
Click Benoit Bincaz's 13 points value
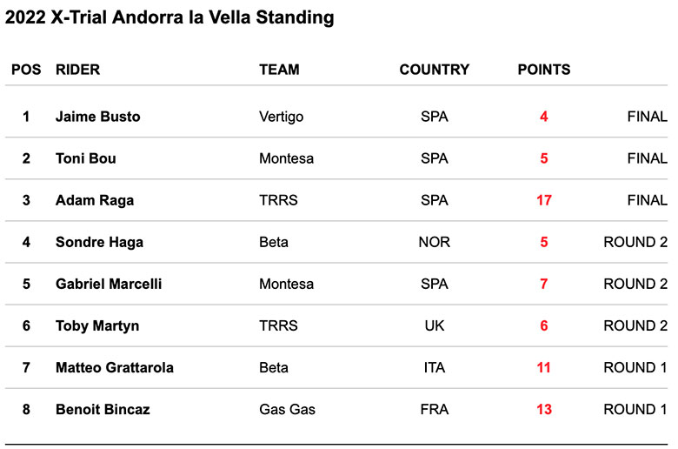tap(544, 409)
